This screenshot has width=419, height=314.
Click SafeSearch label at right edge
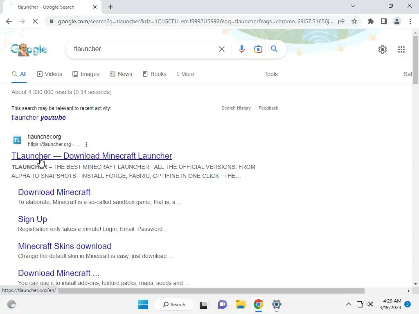click(x=408, y=74)
